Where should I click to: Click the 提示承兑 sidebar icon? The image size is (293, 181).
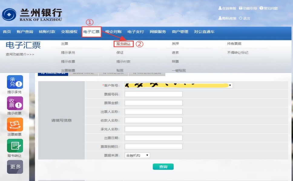15,82
